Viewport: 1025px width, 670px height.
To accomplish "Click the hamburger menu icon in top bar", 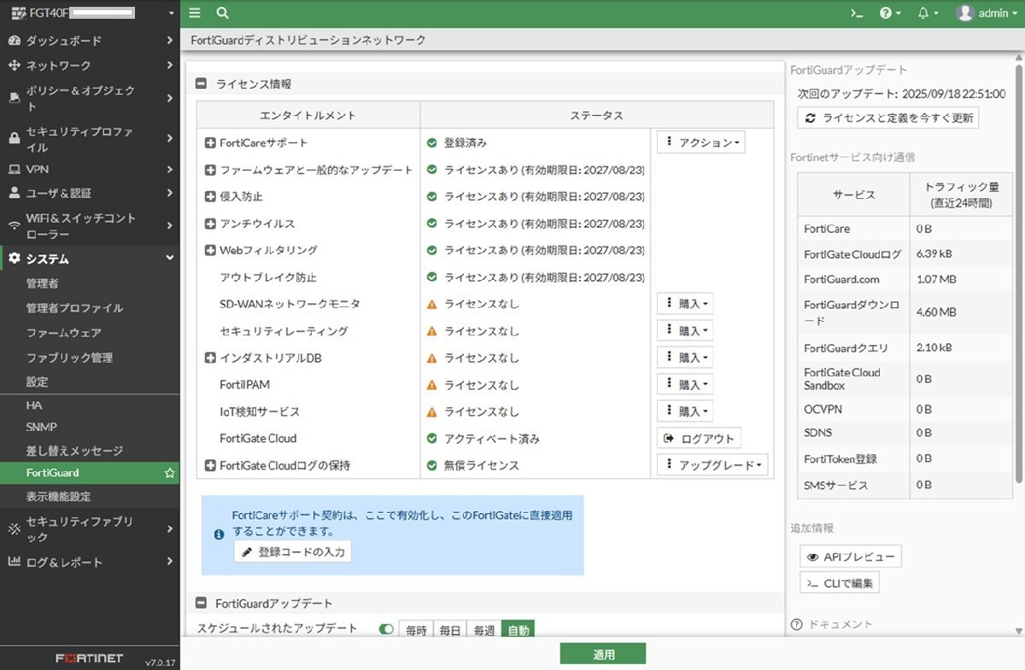I will 195,13.
